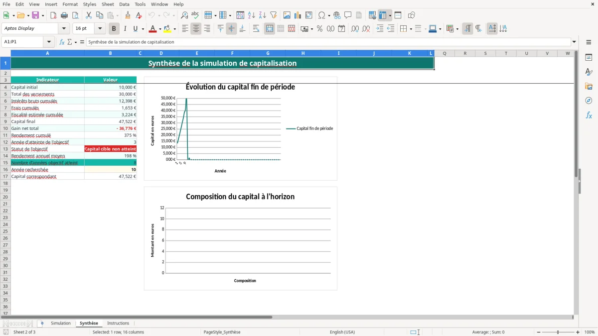
Task: Sort ascending
Action: (252, 15)
